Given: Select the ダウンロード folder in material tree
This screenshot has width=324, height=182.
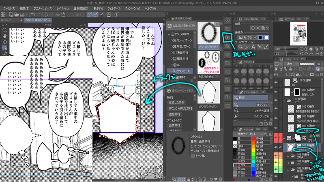Looking at the screenshot, I should (x=180, y=71).
